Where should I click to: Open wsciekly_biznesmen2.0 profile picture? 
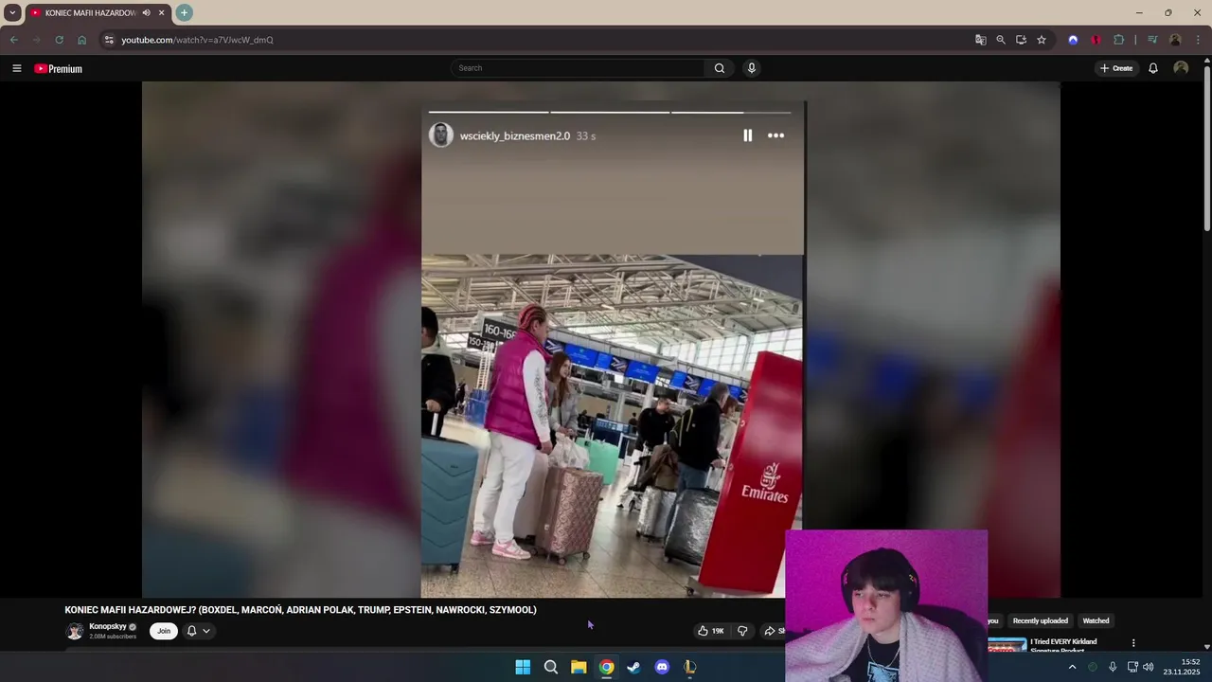tap(441, 135)
